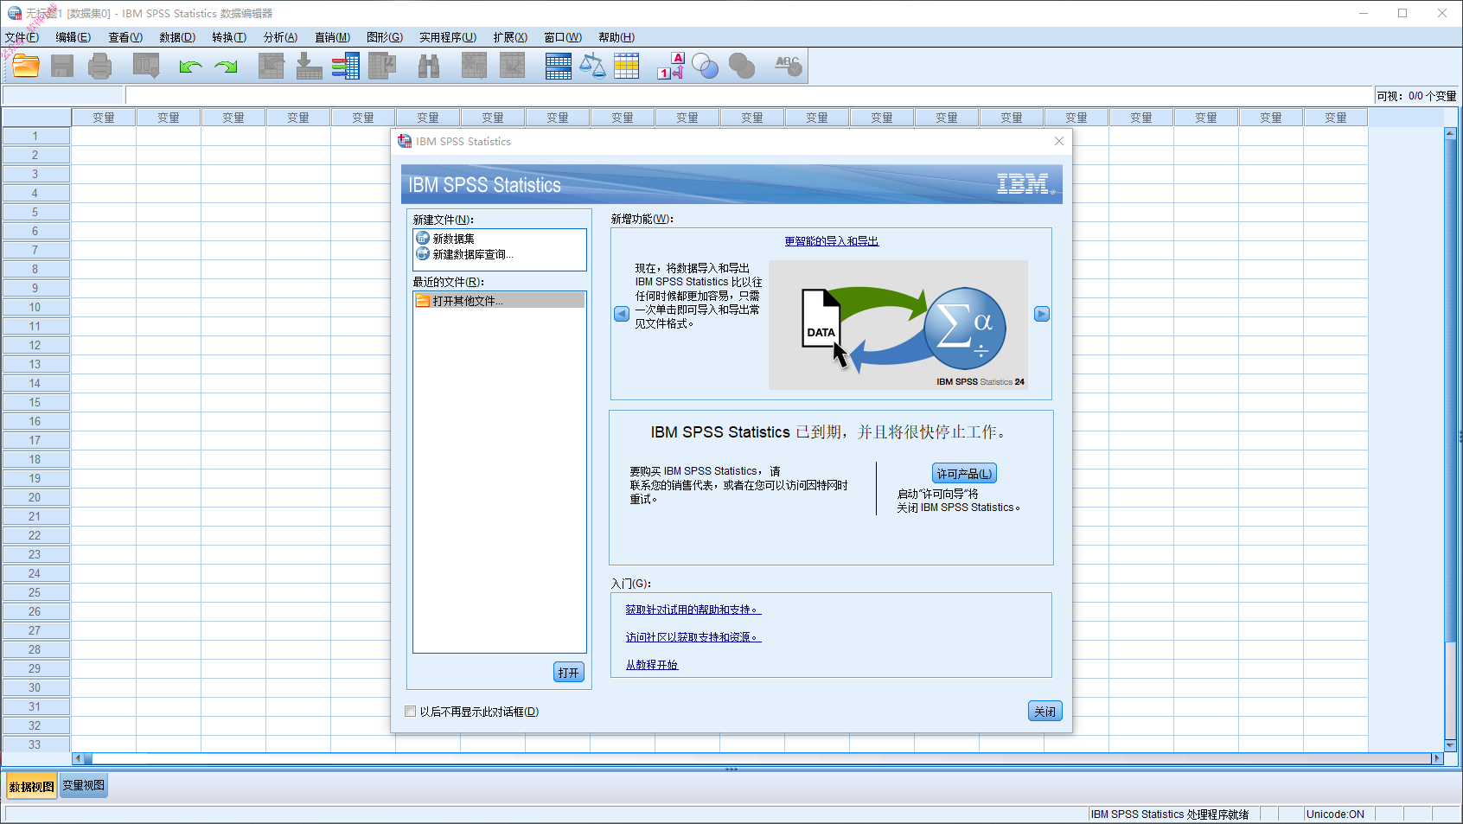Select row header 15 in data grid
This screenshot has width=1463, height=824.
tap(35, 402)
